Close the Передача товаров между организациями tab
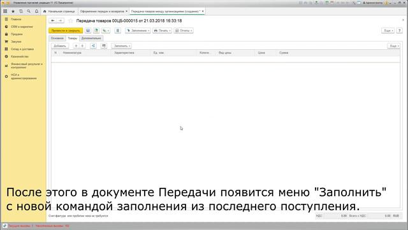This screenshot has height=230, width=408. (203, 11)
